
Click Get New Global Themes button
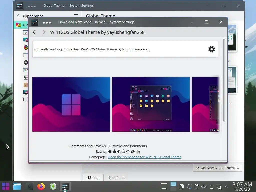218,168
